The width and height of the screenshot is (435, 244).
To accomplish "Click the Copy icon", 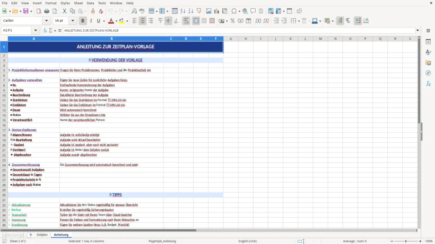I will pos(72,11).
